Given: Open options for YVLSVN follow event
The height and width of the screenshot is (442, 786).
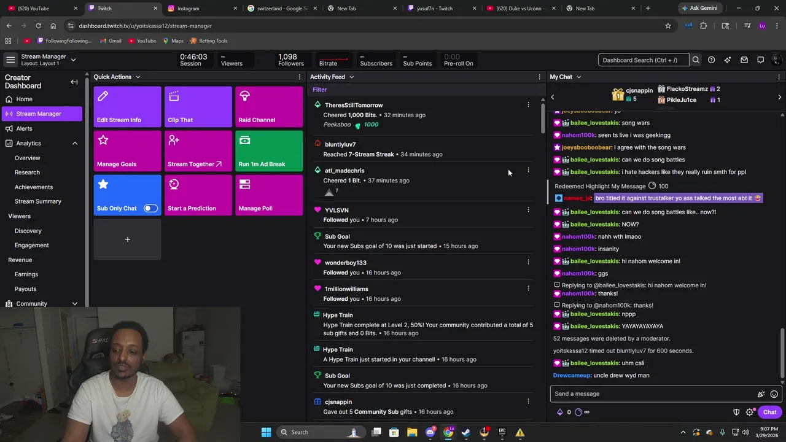Looking at the screenshot, I should (x=528, y=210).
